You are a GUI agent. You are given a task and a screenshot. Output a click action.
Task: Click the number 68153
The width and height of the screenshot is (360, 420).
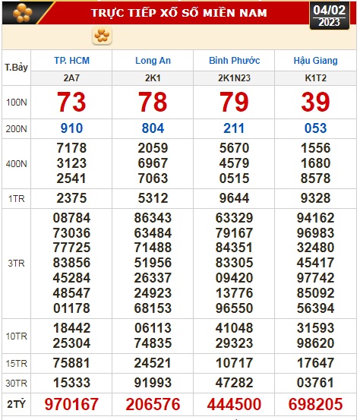coord(153,308)
